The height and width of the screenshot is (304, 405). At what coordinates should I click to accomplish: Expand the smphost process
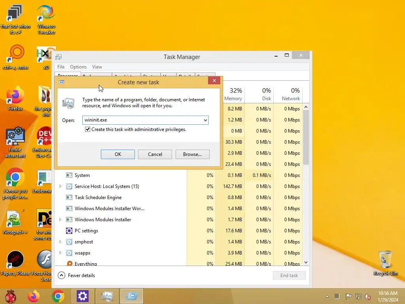coord(60,242)
